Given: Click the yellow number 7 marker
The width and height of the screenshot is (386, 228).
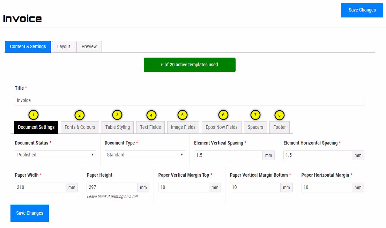Looking at the screenshot, I should 255,115.
